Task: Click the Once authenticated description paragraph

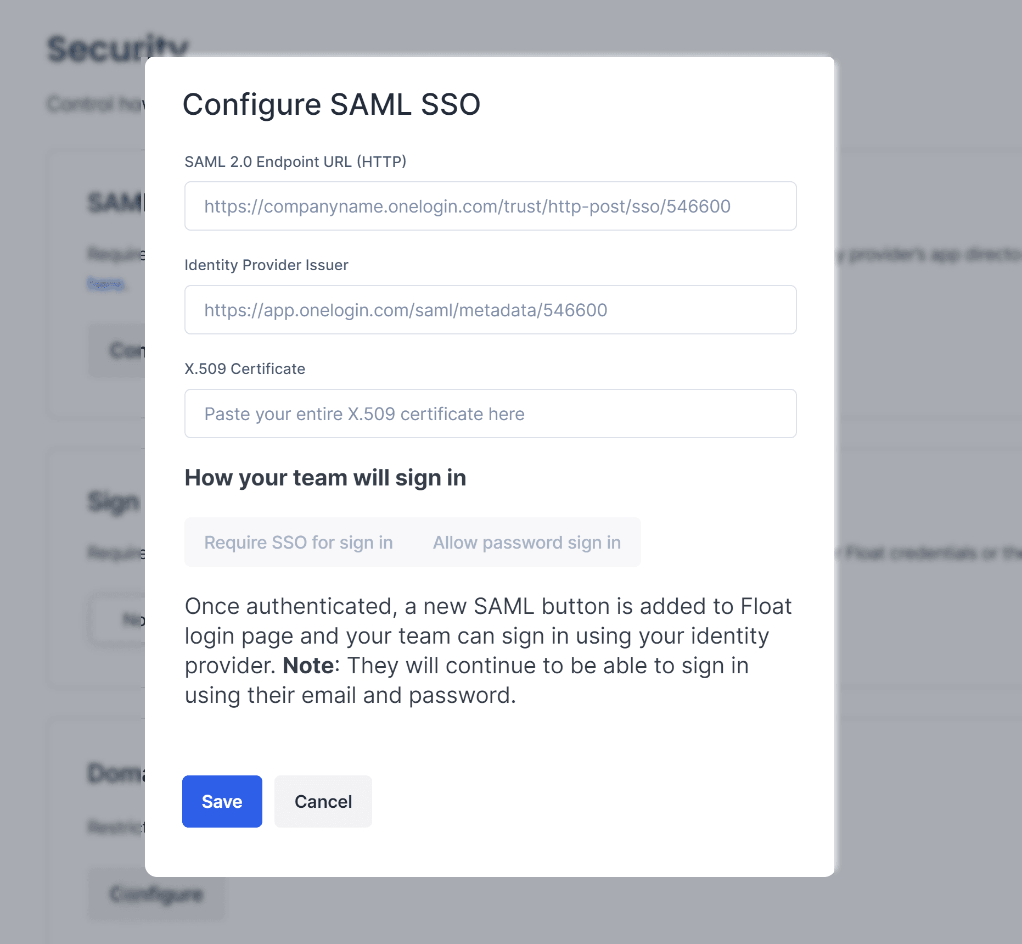Action: coord(487,651)
